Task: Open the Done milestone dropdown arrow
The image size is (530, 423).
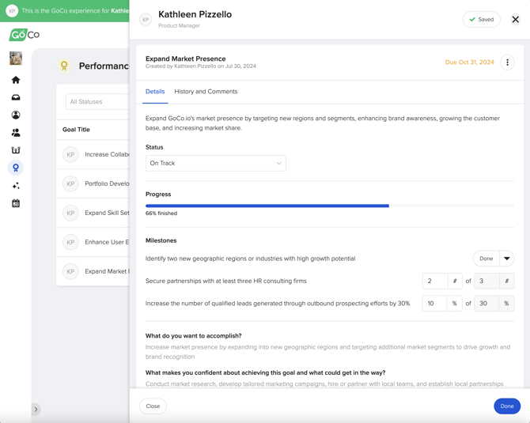Action: pyautogui.click(x=507, y=259)
